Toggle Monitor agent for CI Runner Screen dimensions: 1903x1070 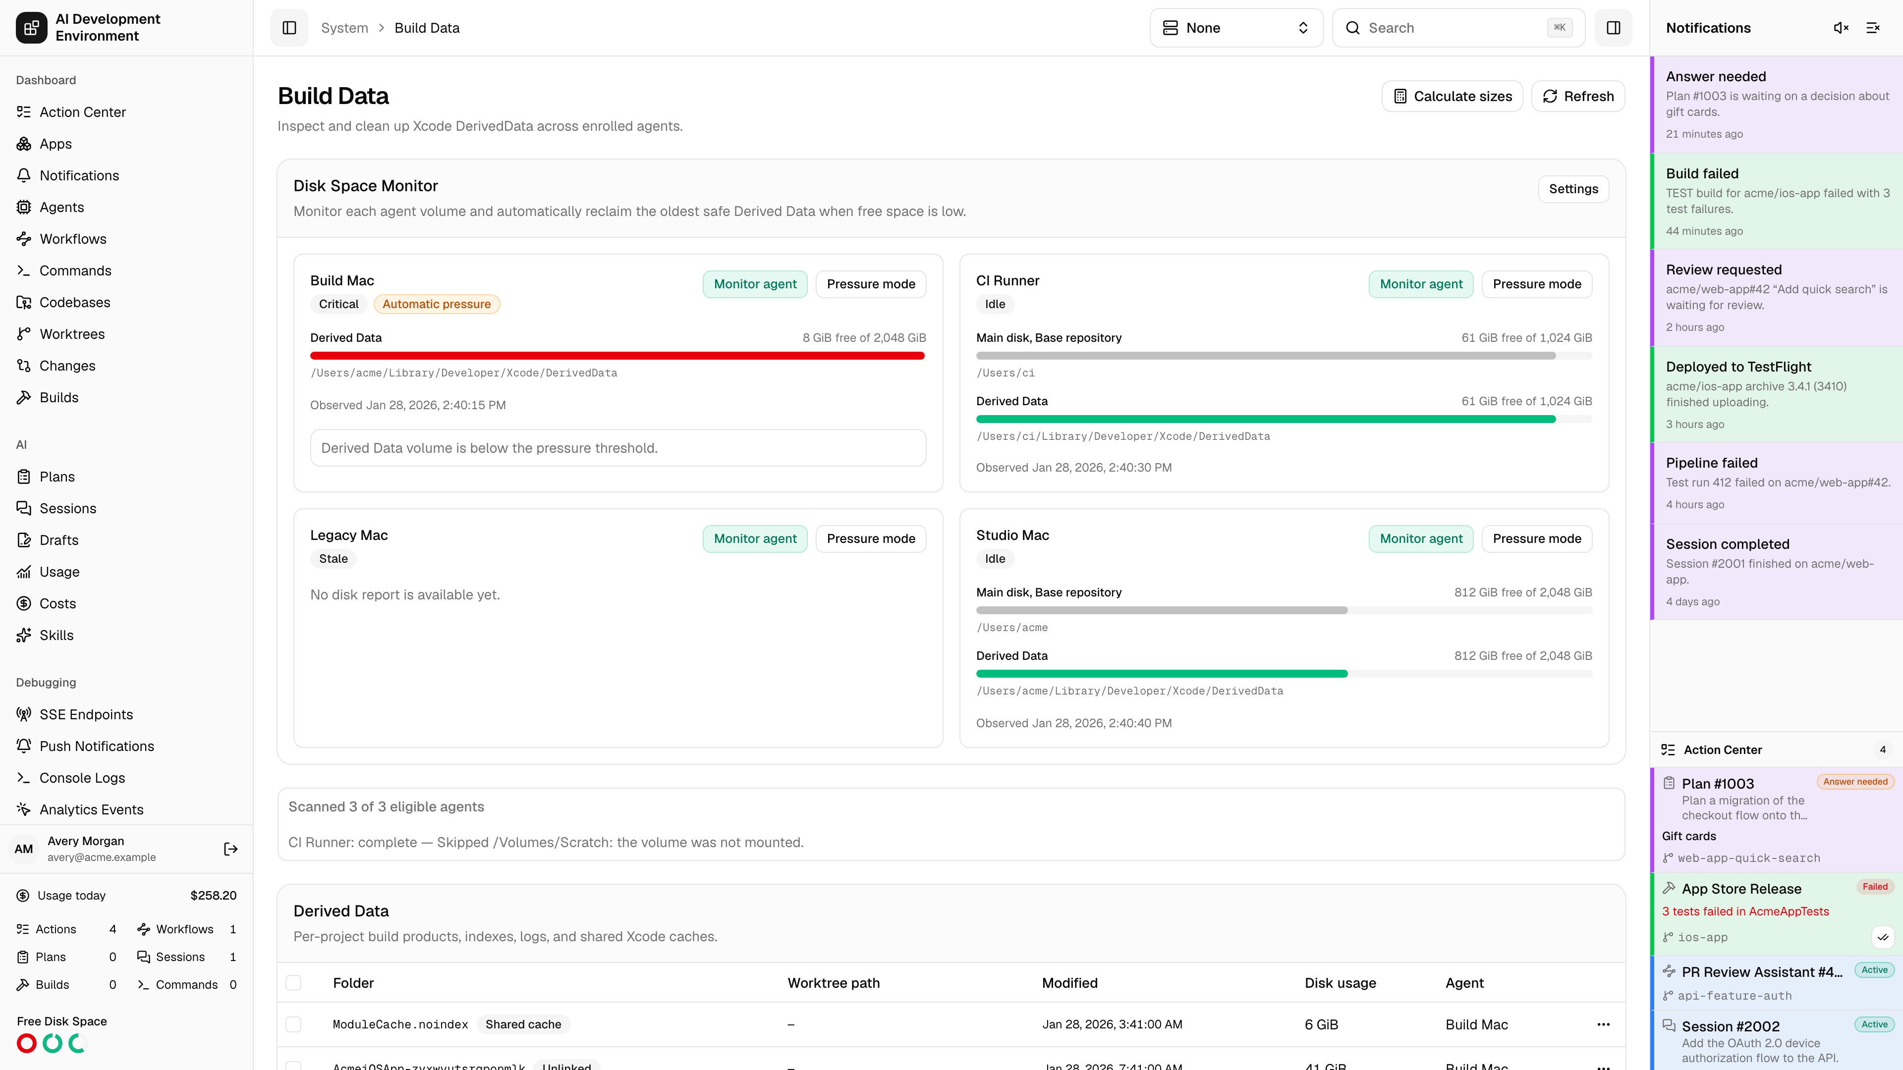pyautogui.click(x=1421, y=284)
